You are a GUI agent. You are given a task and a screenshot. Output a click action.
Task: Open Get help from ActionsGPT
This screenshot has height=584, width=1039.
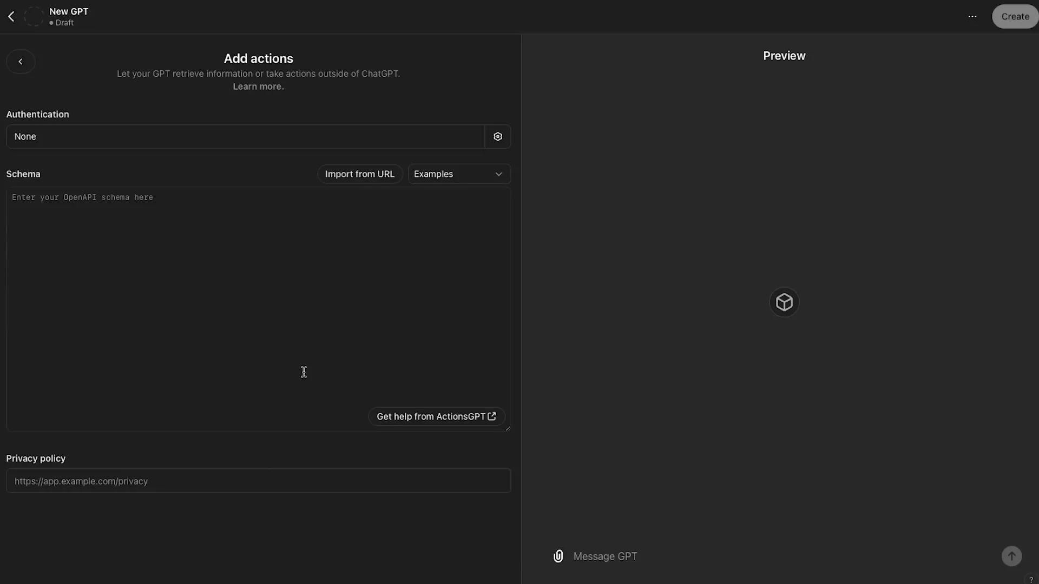(x=436, y=416)
